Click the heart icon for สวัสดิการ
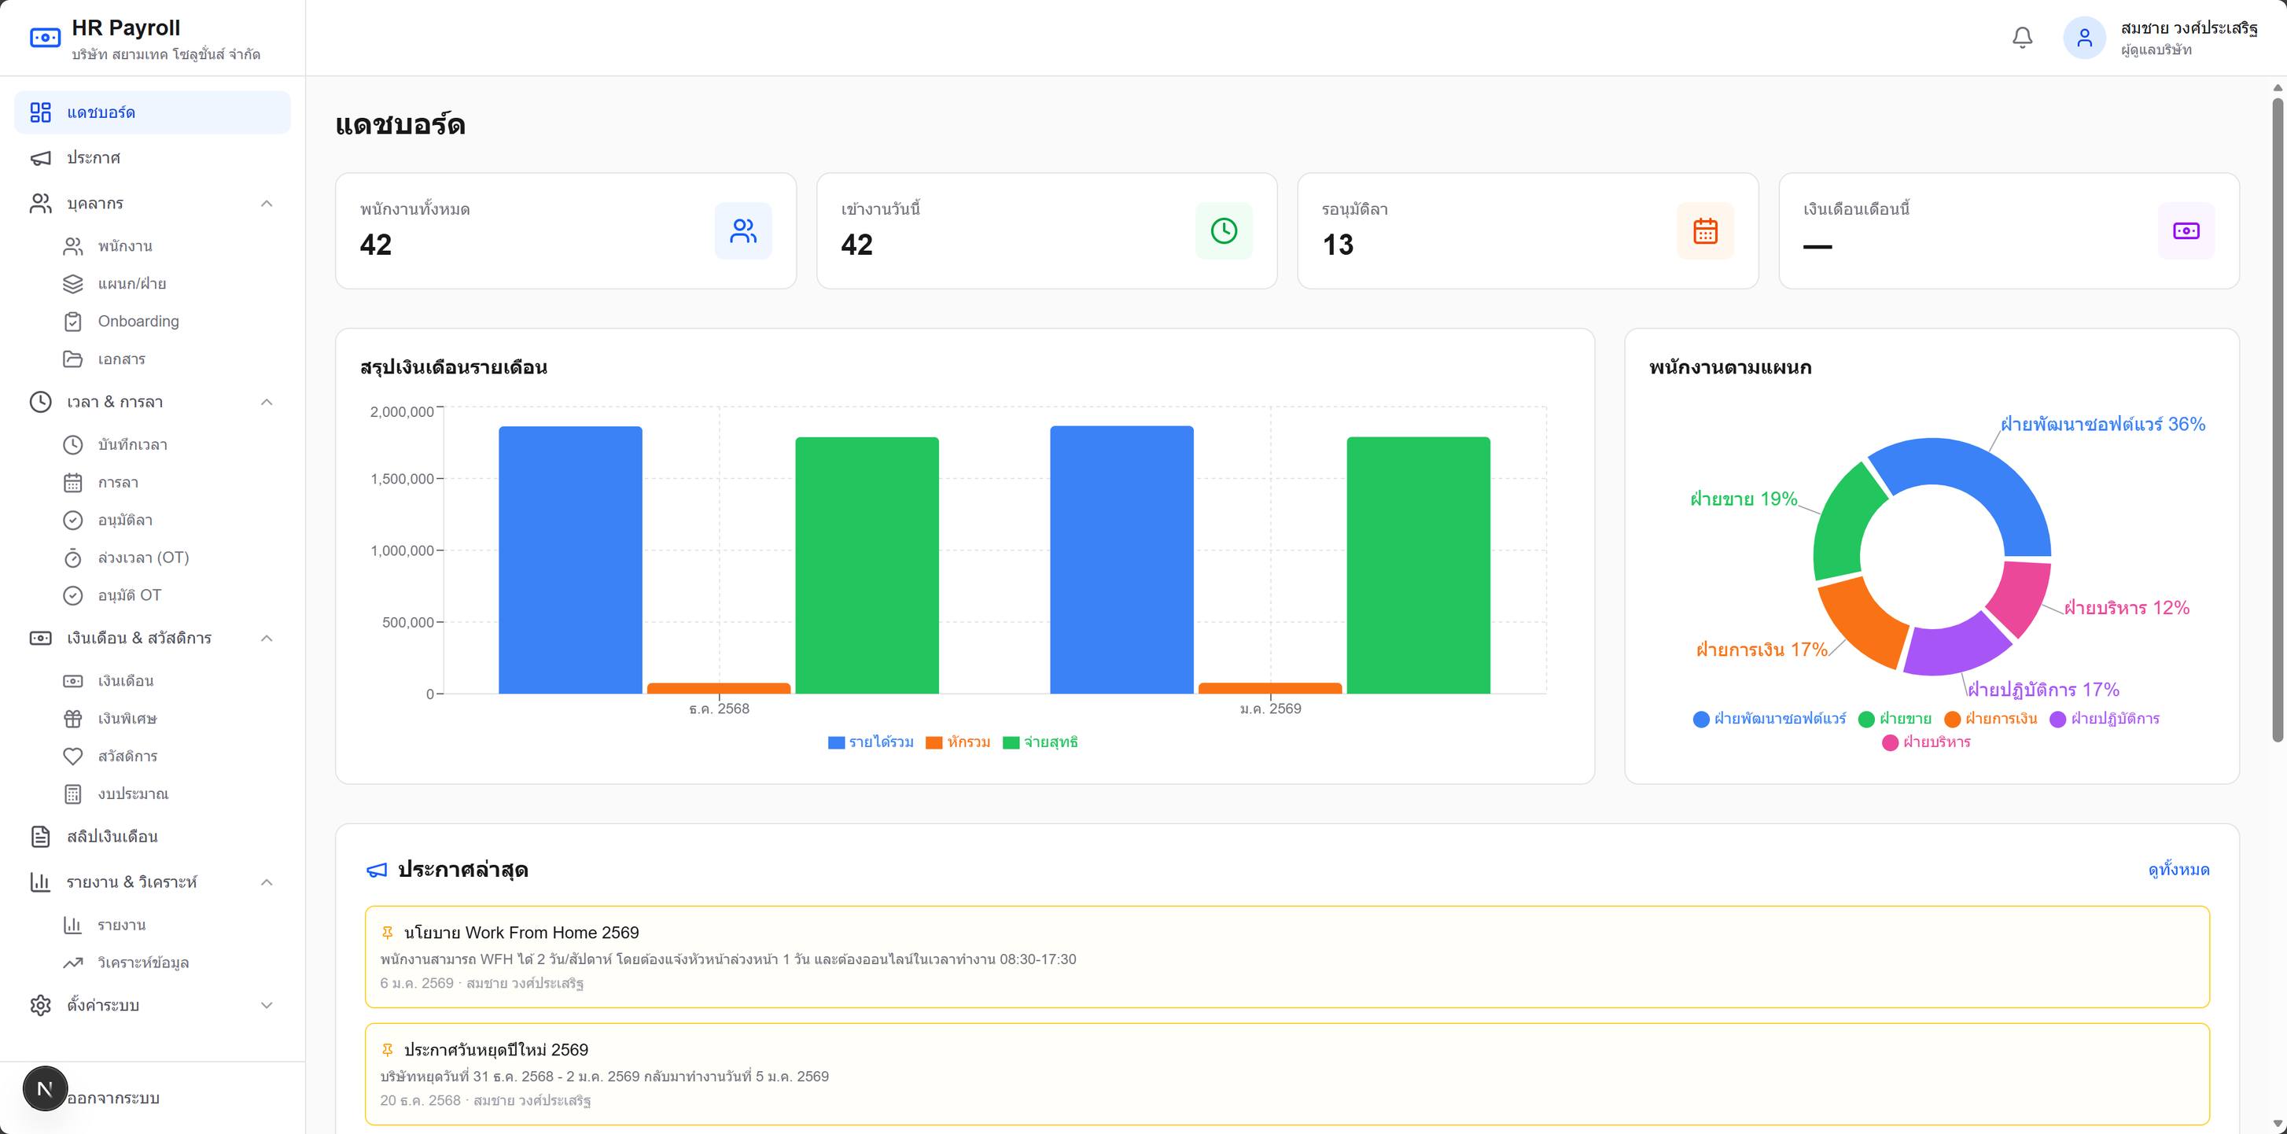 coord(73,757)
